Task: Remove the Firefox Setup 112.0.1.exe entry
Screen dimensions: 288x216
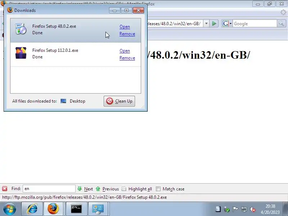Action: tap(127, 58)
